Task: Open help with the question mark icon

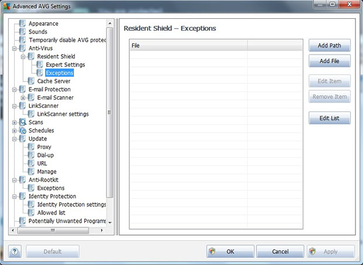Action: pos(15,252)
